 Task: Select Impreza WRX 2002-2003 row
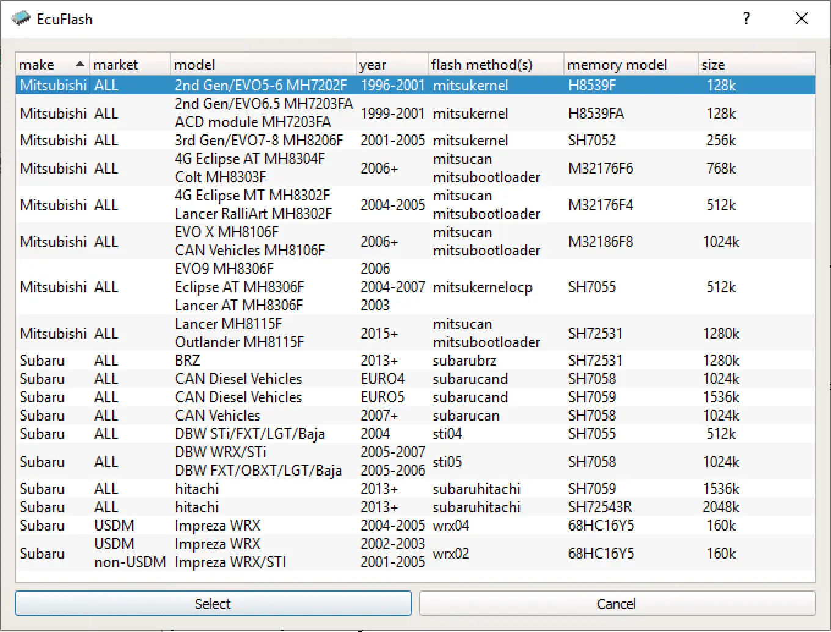coord(416,553)
